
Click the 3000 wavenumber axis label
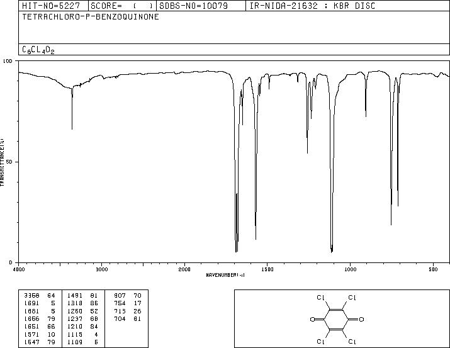102,269
